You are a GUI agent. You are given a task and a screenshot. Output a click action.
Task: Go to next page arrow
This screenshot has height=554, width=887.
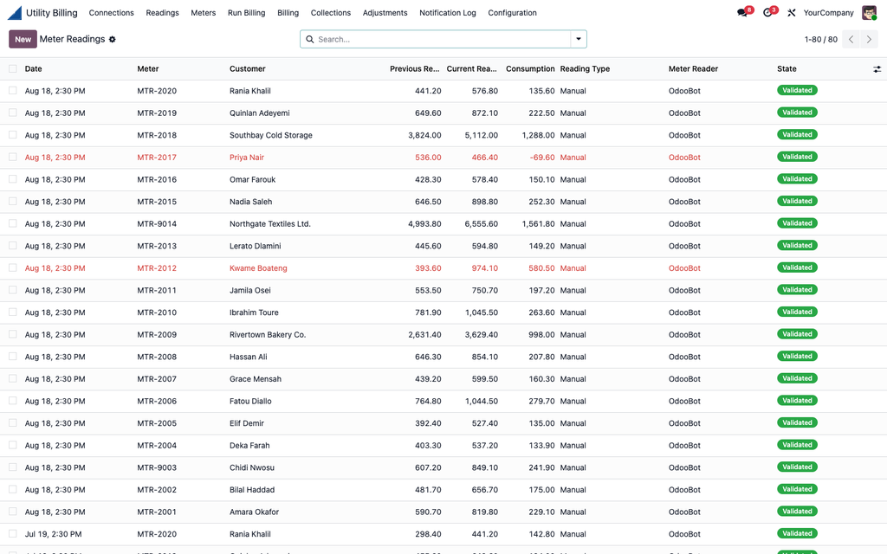(870, 39)
